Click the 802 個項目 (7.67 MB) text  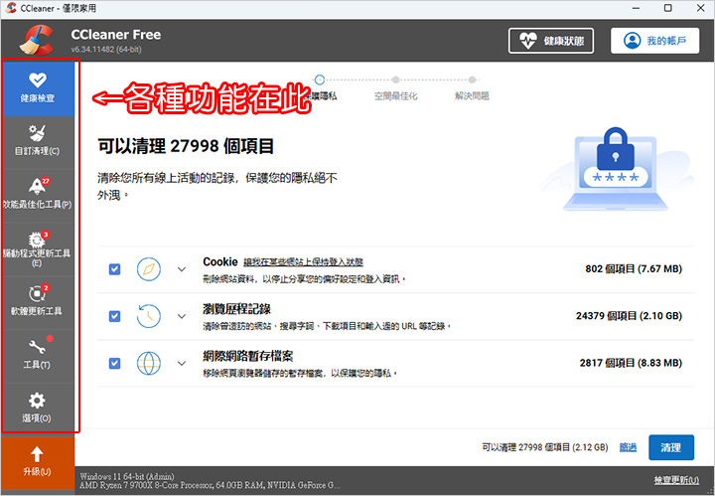(634, 268)
